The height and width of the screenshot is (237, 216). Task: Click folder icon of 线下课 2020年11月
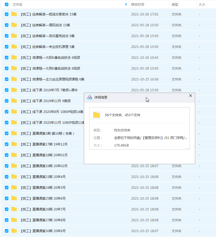[14, 122]
